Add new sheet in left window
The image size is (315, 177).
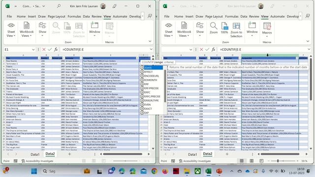tap(69, 154)
